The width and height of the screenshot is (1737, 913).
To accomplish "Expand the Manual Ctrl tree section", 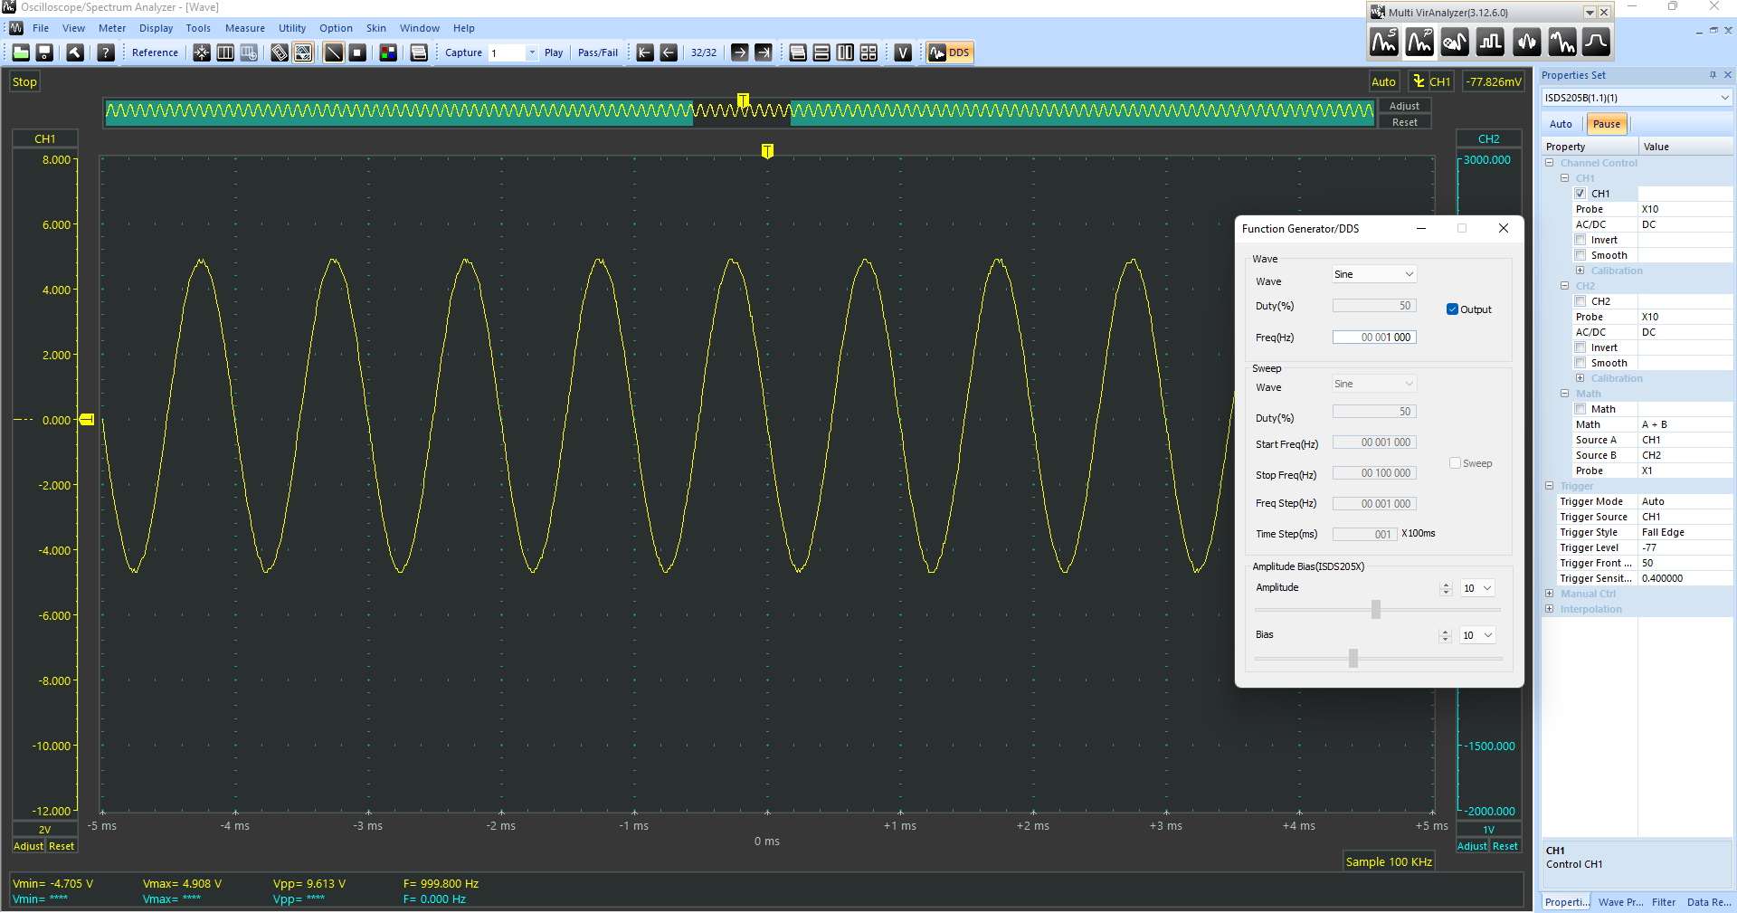I will [1550, 594].
